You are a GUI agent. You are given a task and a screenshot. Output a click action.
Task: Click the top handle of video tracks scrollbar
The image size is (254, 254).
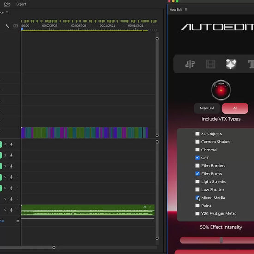(157, 38)
